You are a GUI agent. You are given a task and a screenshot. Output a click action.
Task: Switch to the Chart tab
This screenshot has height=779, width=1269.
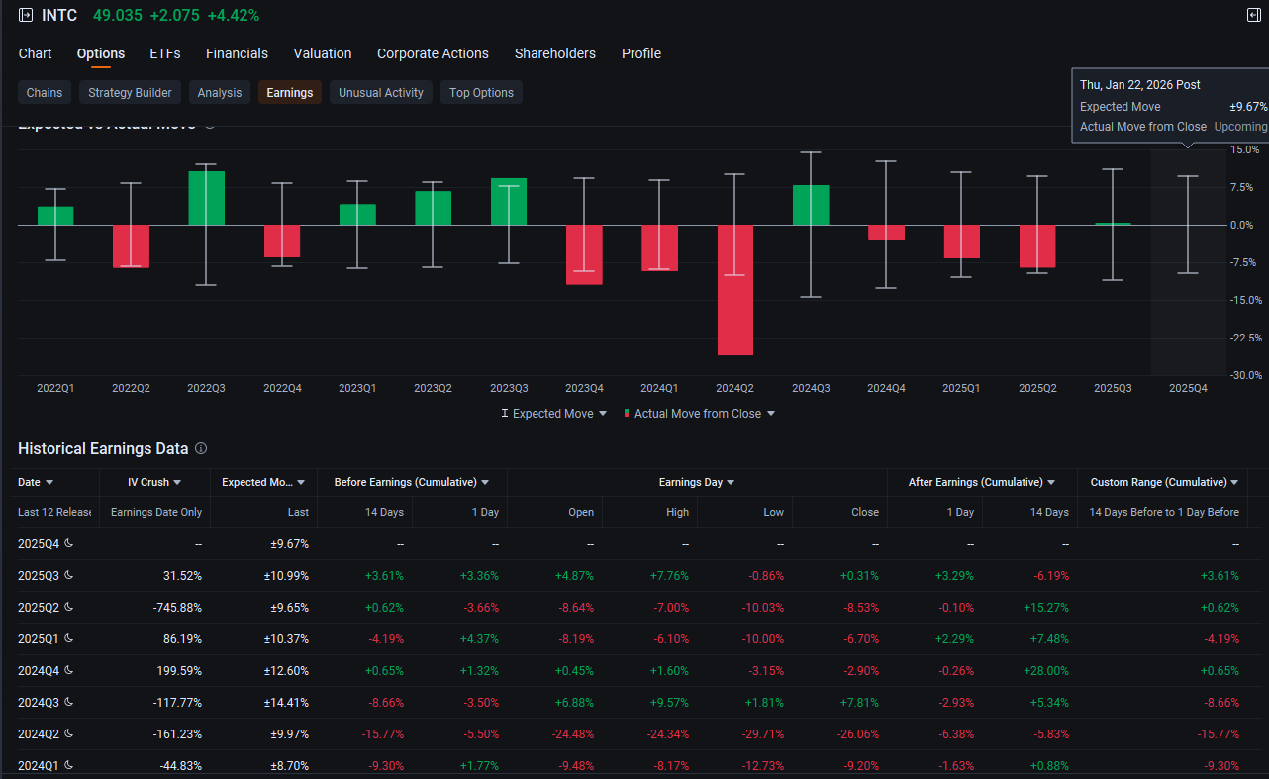click(36, 53)
